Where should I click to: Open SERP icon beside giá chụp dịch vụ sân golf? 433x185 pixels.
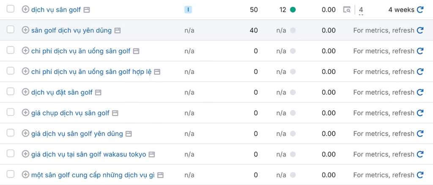(115, 113)
